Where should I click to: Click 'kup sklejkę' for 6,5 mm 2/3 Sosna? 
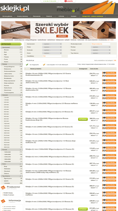click(x=109, y=148)
